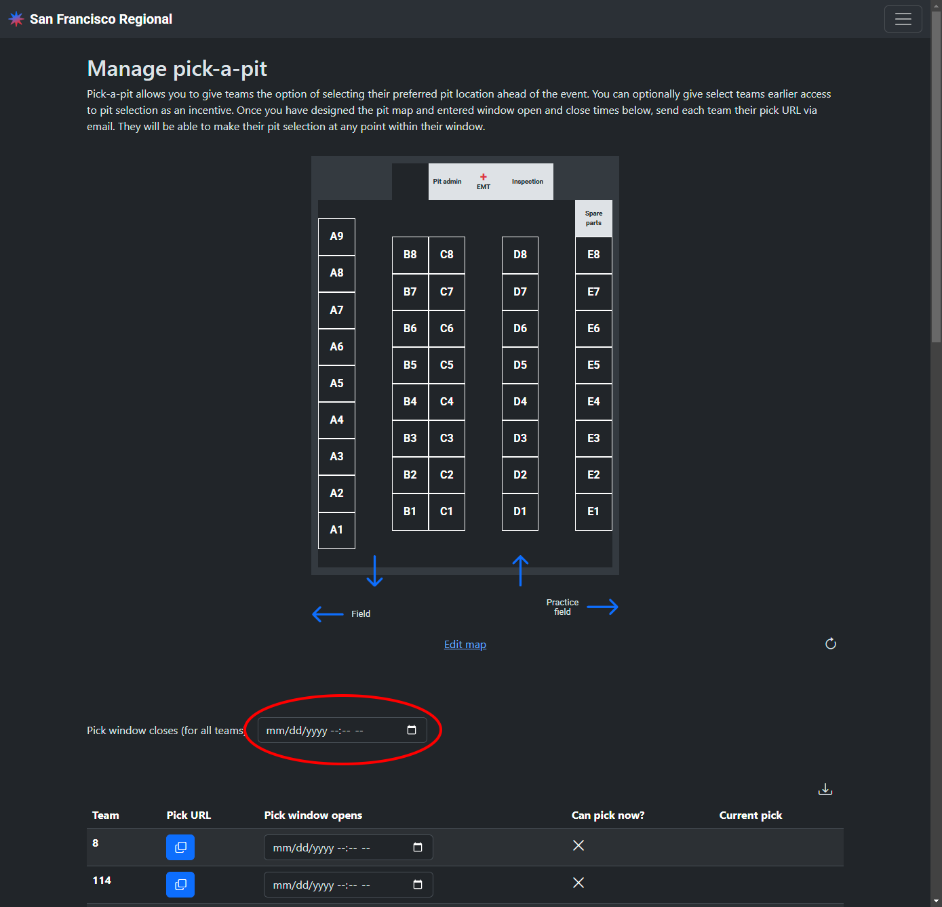Select pit D1 on the map
This screenshot has width=942, height=907.
[x=519, y=512]
